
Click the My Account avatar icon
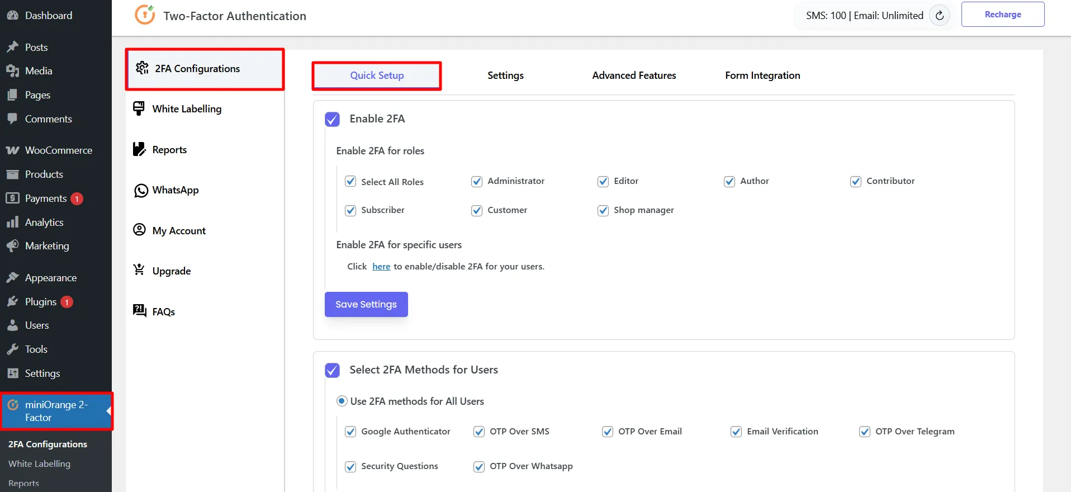pos(139,230)
